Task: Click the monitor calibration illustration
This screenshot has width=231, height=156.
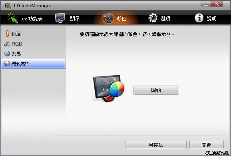Action: (x=108, y=88)
